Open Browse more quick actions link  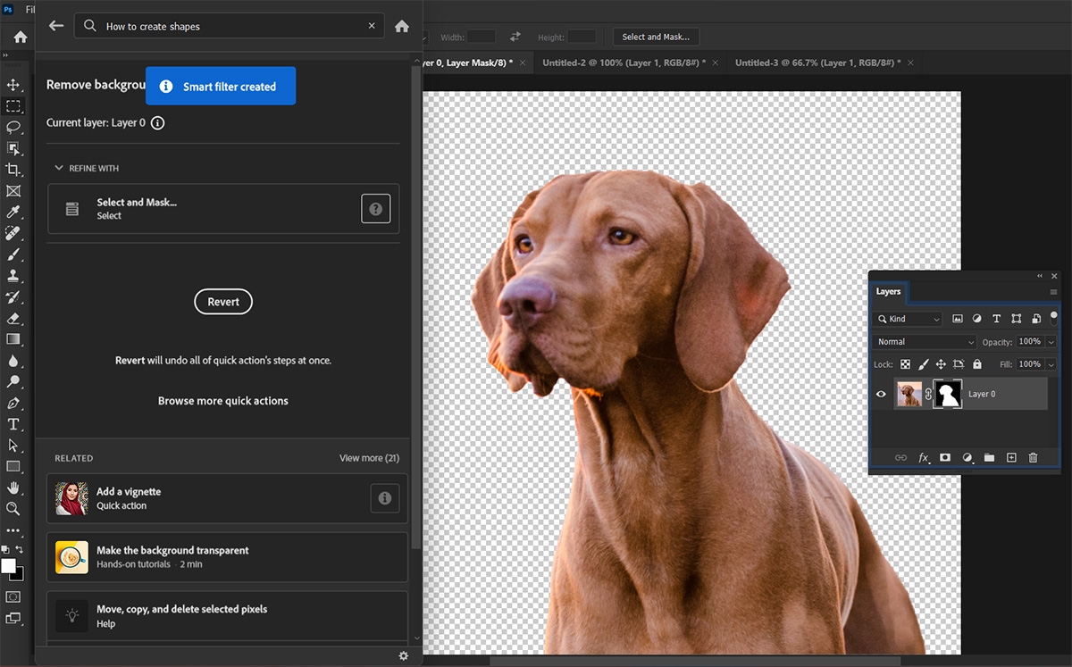(223, 401)
